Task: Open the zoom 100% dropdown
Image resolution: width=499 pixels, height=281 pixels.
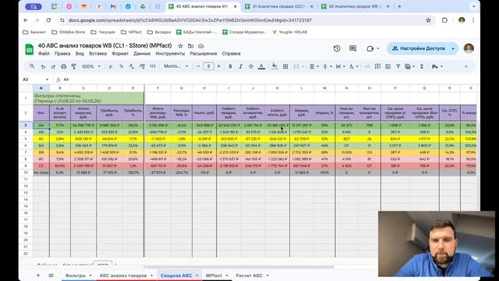Action: click(x=91, y=66)
